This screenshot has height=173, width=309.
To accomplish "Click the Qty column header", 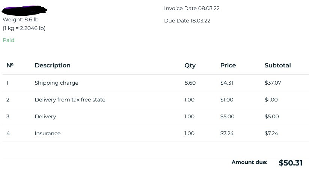I will 190,65.
